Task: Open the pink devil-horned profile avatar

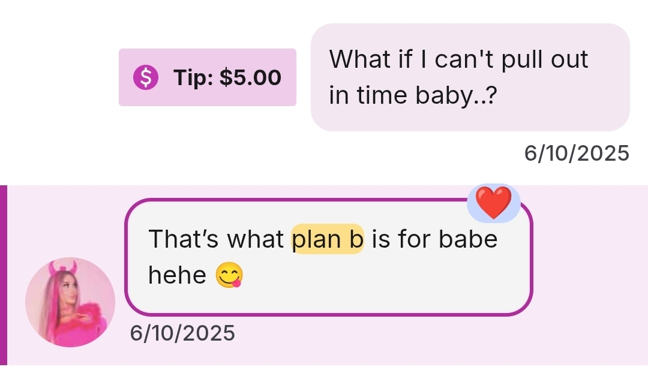Action: click(70, 302)
